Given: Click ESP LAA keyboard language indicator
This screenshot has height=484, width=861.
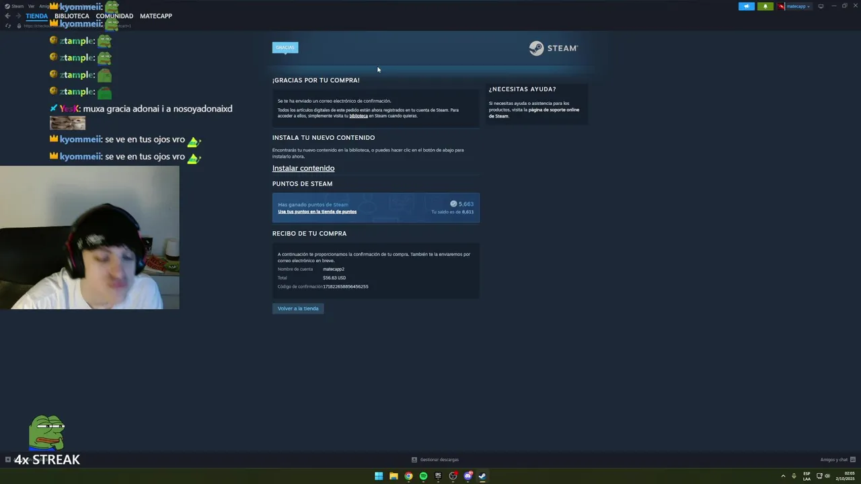Looking at the screenshot, I should point(807,476).
